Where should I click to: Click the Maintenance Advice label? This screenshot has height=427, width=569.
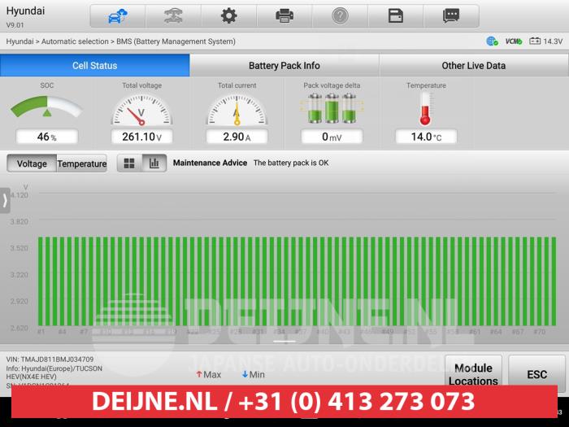[x=210, y=163]
